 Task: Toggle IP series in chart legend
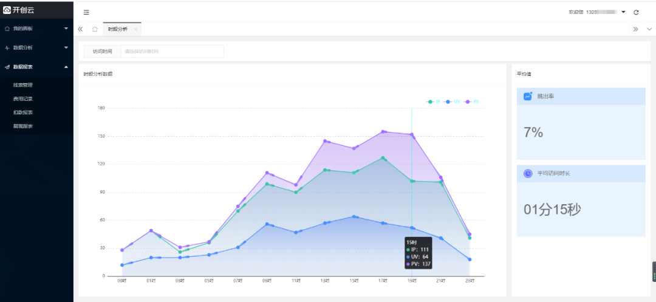pyautogui.click(x=434, y=101)
